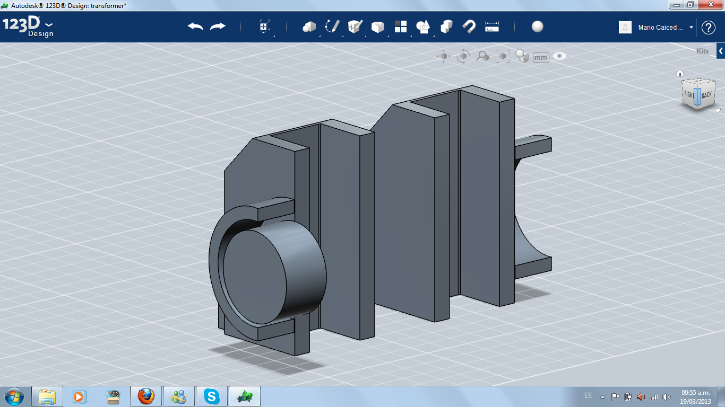Select the Orbit navigation tool

tap(463, 56)
